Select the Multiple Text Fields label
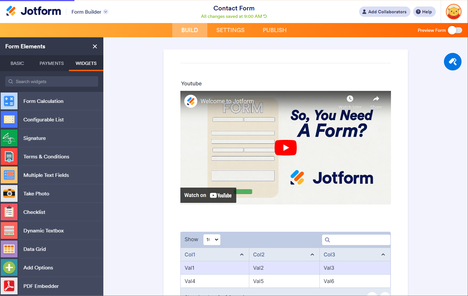 pyautogui.click(x=46, y=175)
